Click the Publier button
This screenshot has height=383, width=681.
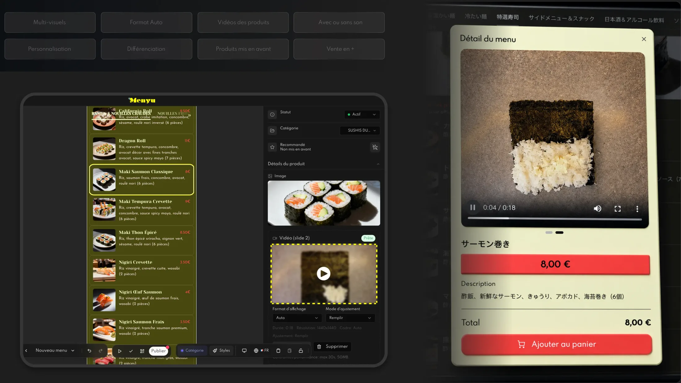click(158, 351)
